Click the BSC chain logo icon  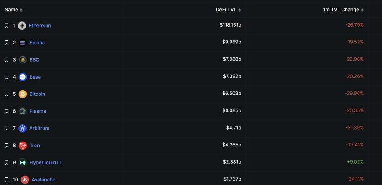point(23,60)
